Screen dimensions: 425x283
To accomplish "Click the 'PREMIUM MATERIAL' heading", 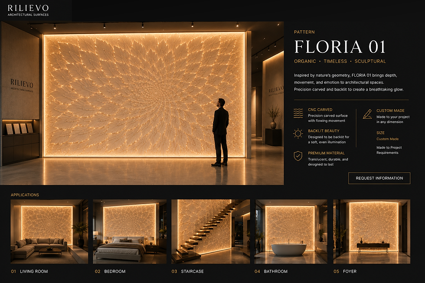I will tap(326, 153).
